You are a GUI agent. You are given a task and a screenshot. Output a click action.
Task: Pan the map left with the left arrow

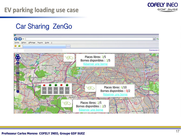coord(16,57)
